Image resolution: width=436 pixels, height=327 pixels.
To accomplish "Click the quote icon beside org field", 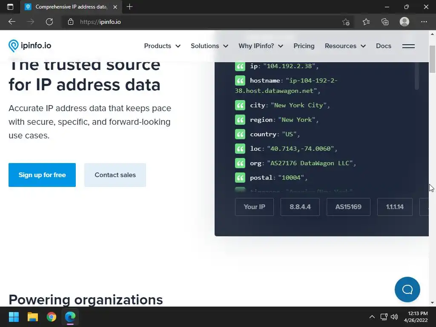I will (x=240, y=163).
